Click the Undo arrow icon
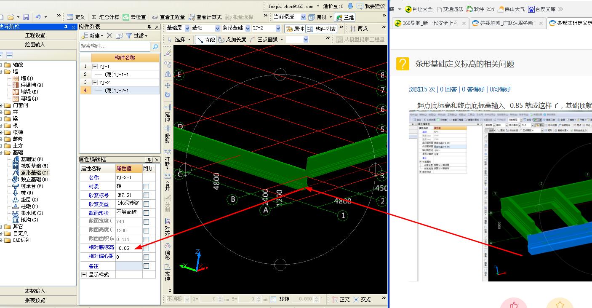Screen dimensions: 592x308 38,17
